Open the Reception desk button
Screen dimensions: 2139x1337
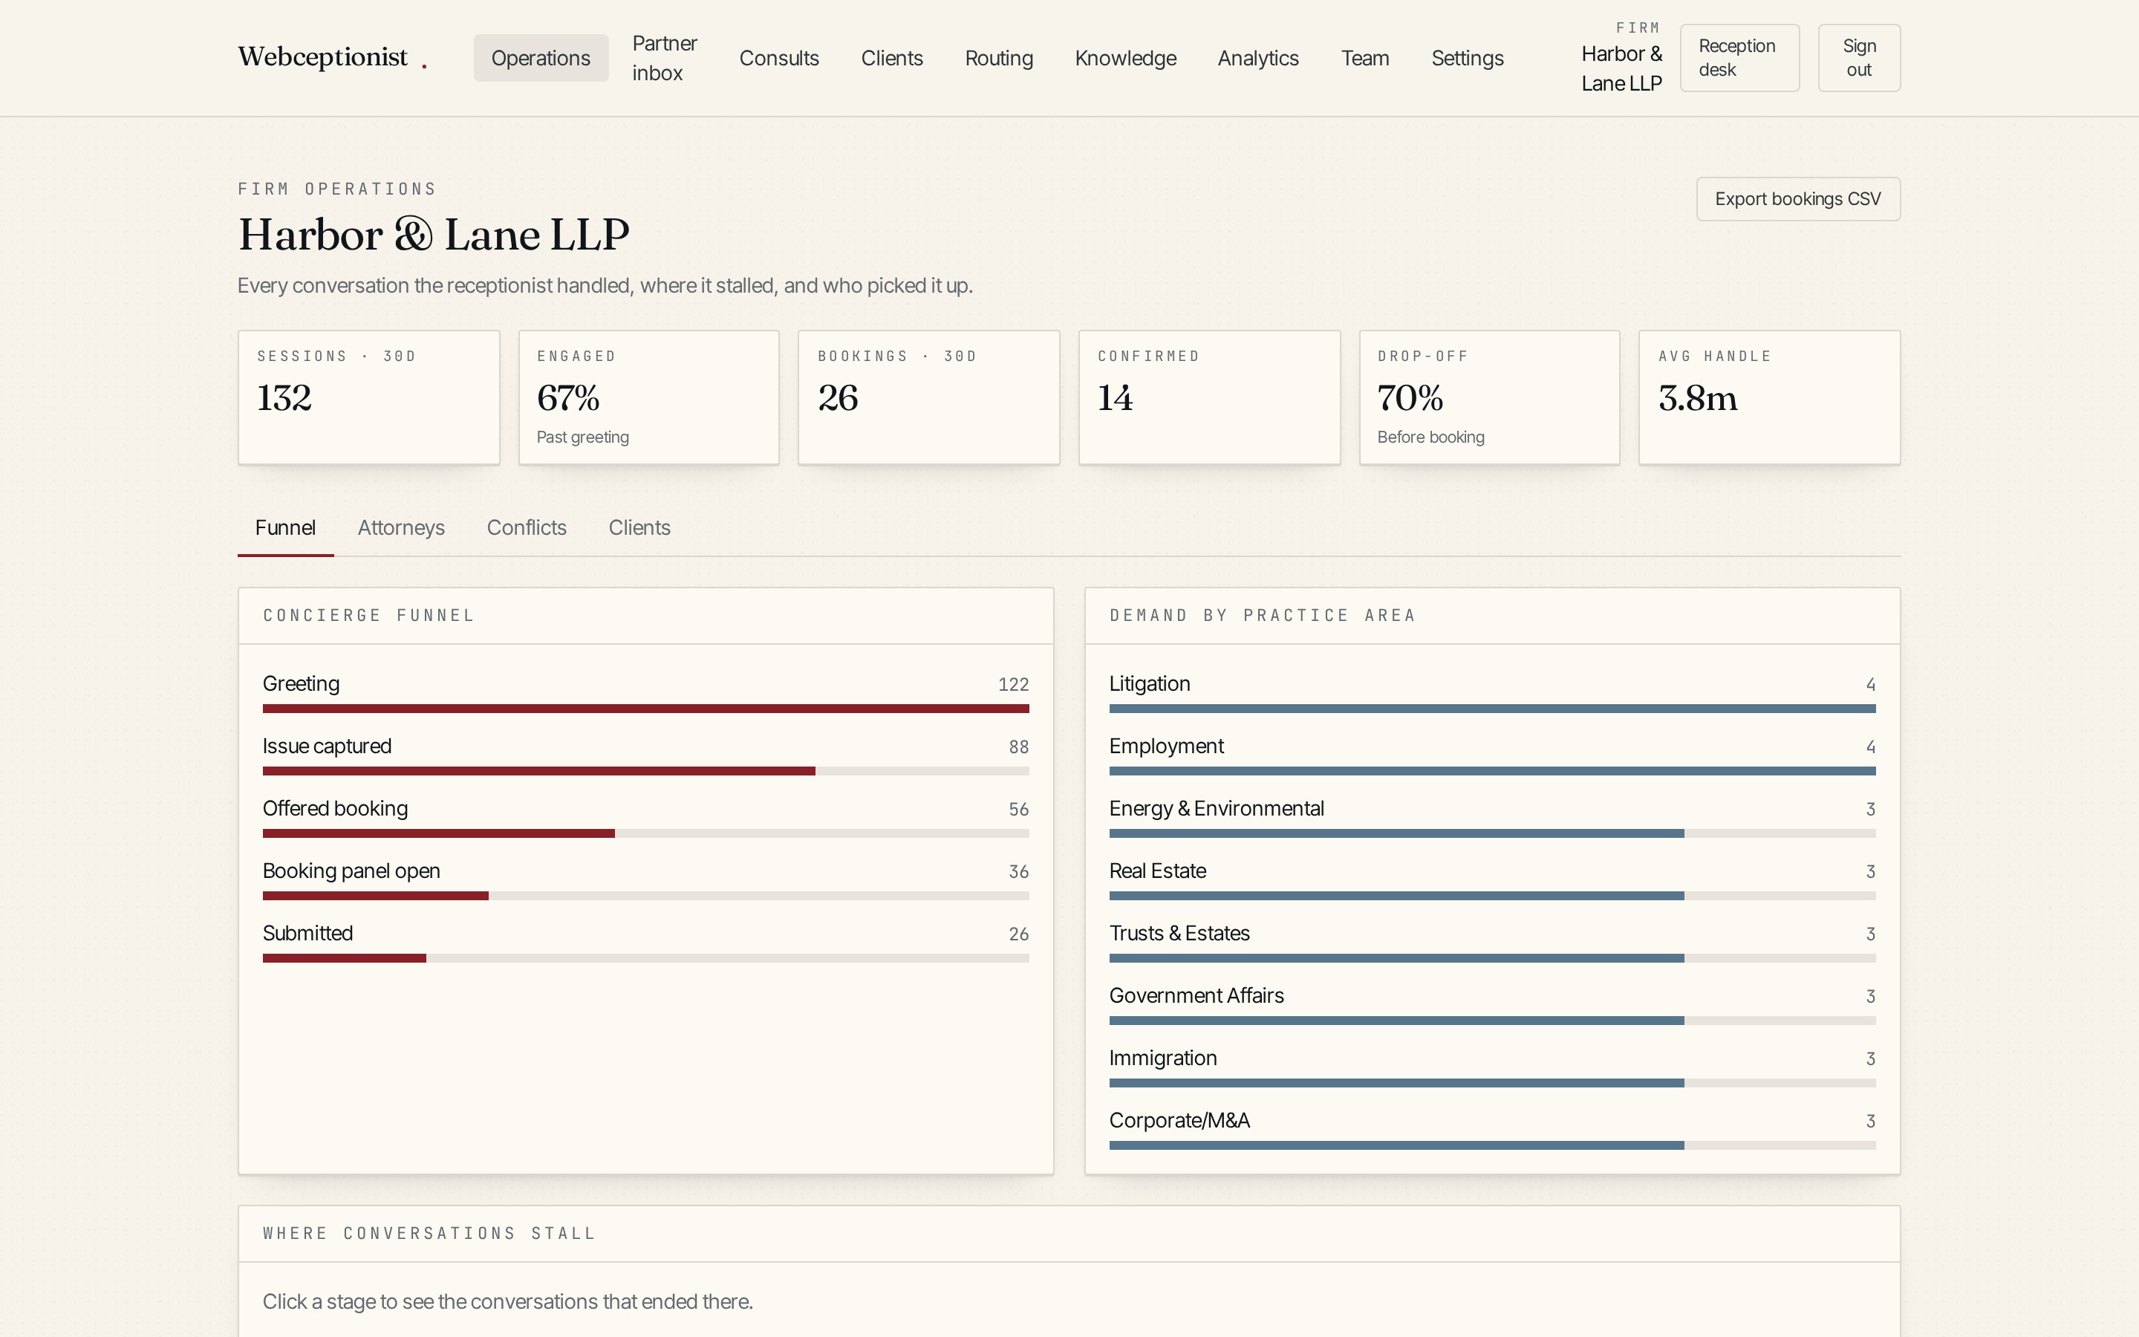pyautogui.click(x=1739, y=59)
